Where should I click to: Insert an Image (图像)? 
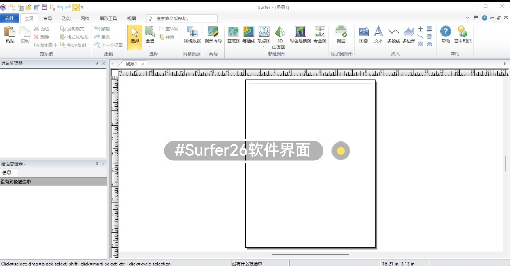pos(363,35)
